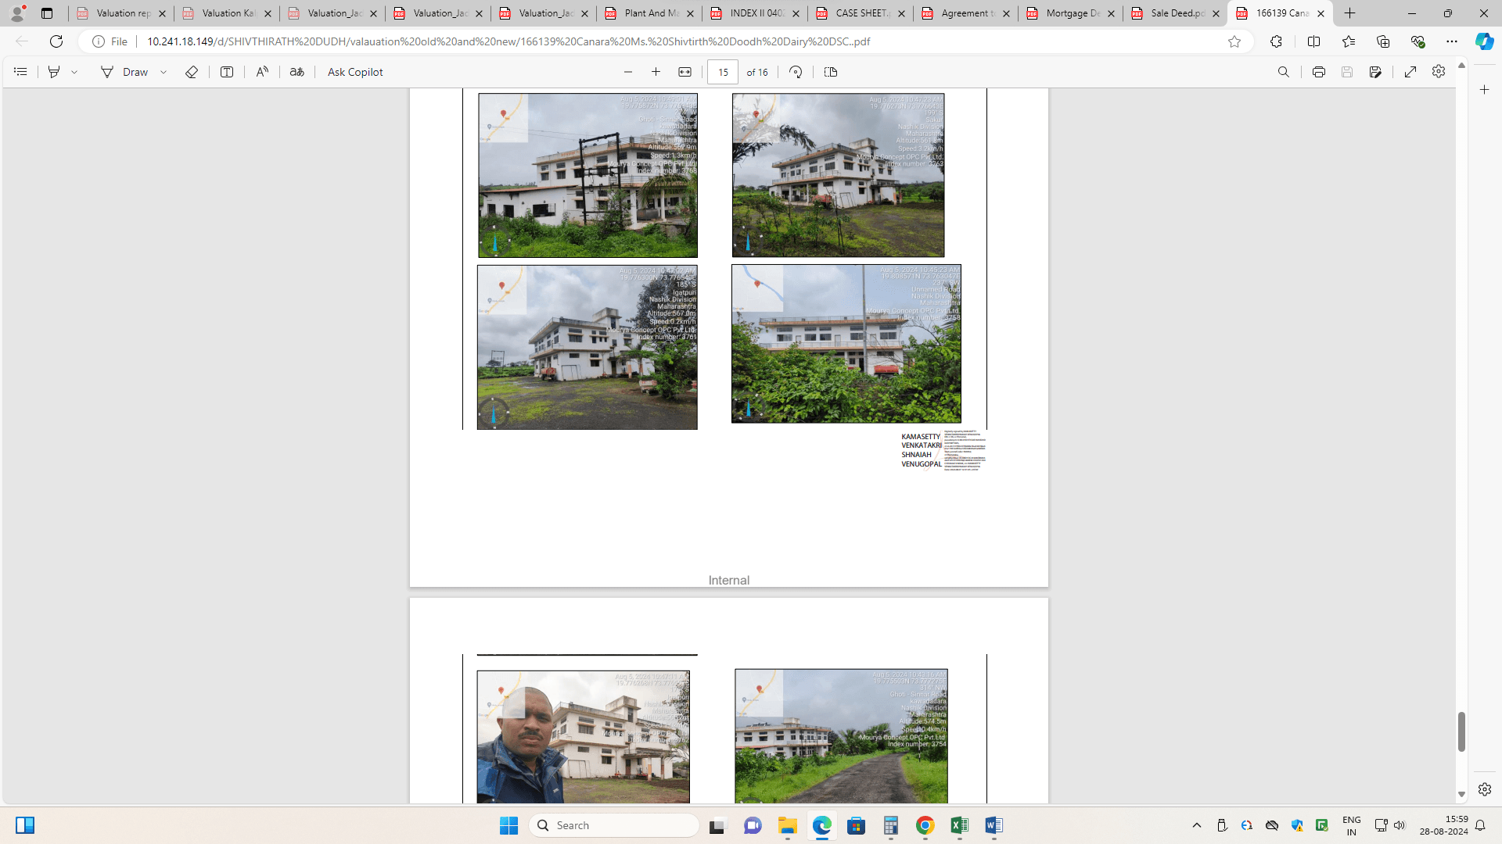The width and height of the screenshot is (1502, 844).
Task: Open the table of contents icon
Action: 20,72
